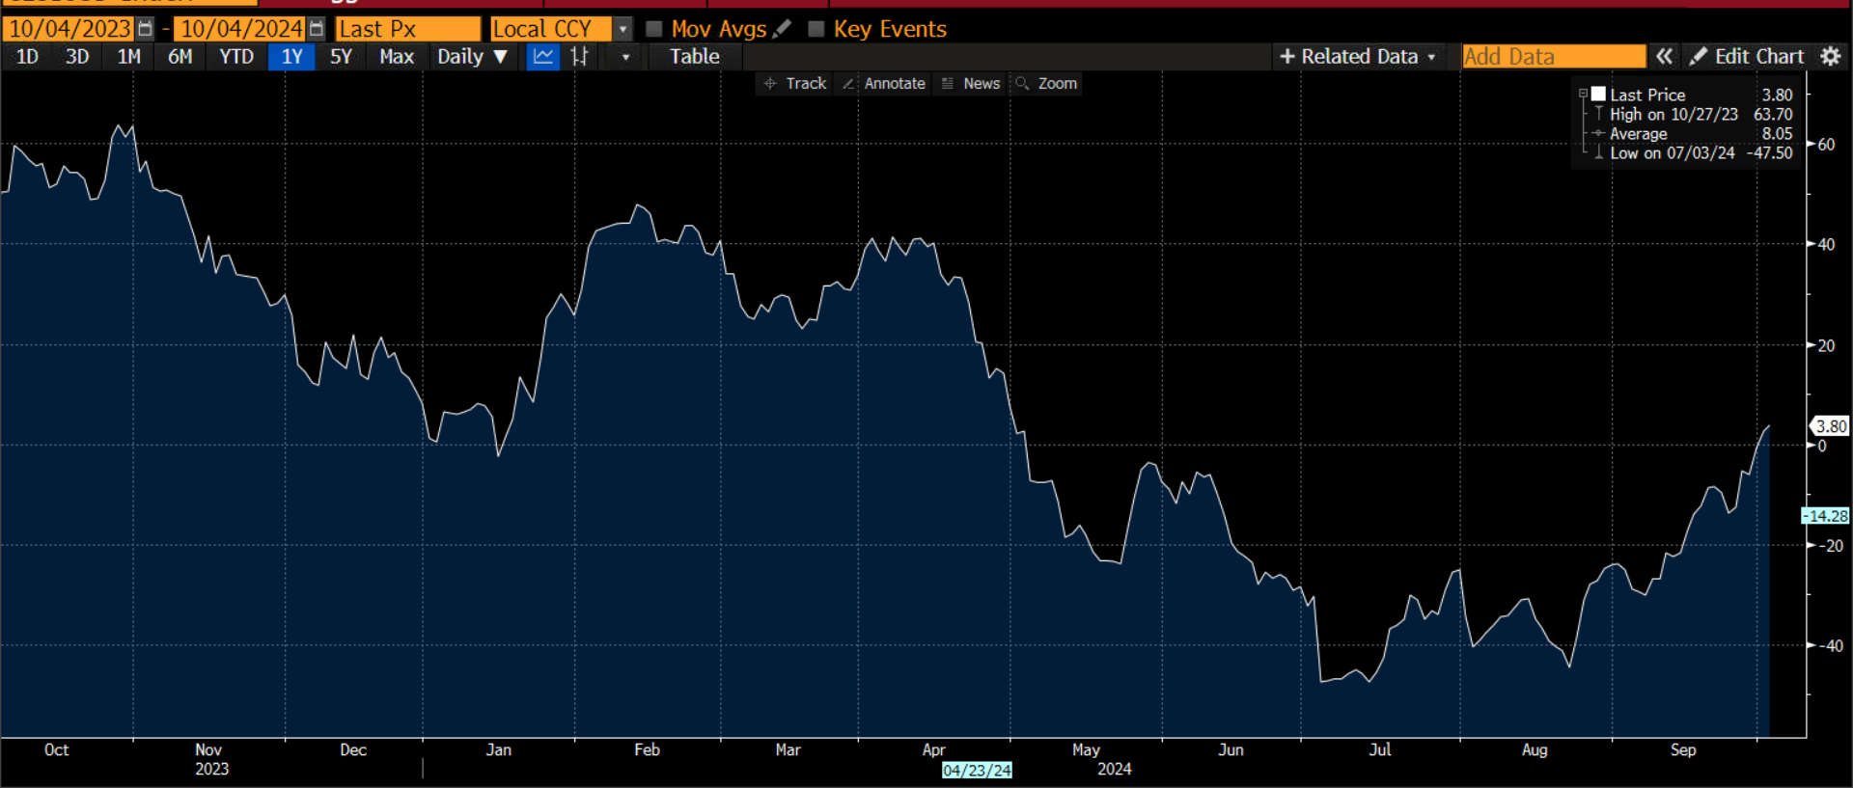Open the Local CCY dropdown arrow
Viewport: 1853px width, 788px height.
pyautogui.click(x=623, y=29)
